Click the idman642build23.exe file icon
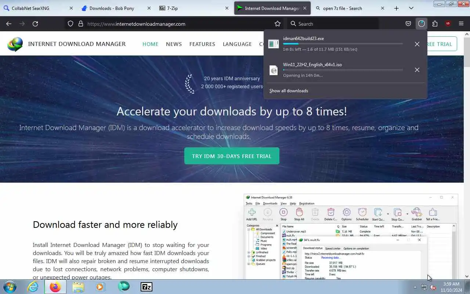The image size is (470, 294). tap(274, 44)
